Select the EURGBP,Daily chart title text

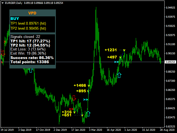[x=14, y=3]
